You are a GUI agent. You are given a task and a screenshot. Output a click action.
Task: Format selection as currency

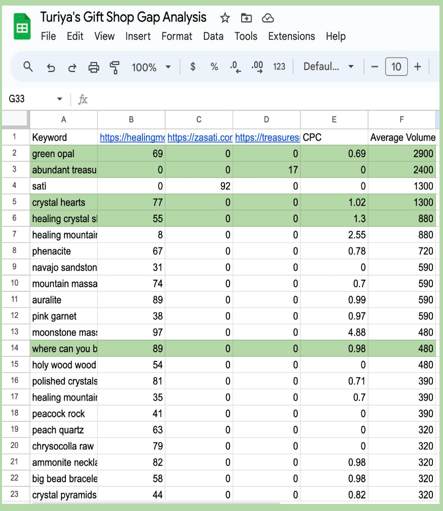point(193,66)
